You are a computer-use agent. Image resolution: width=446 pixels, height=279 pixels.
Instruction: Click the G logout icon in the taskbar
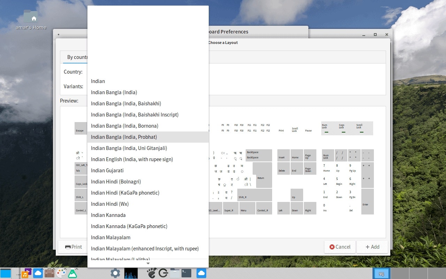click(x=163, y=273)
